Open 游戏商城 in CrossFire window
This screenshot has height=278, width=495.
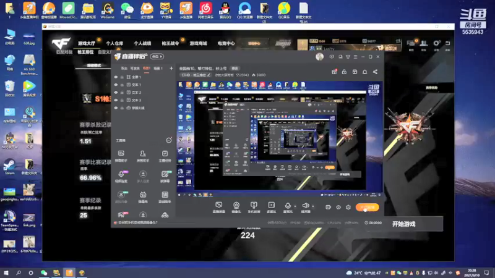(198, 43)
